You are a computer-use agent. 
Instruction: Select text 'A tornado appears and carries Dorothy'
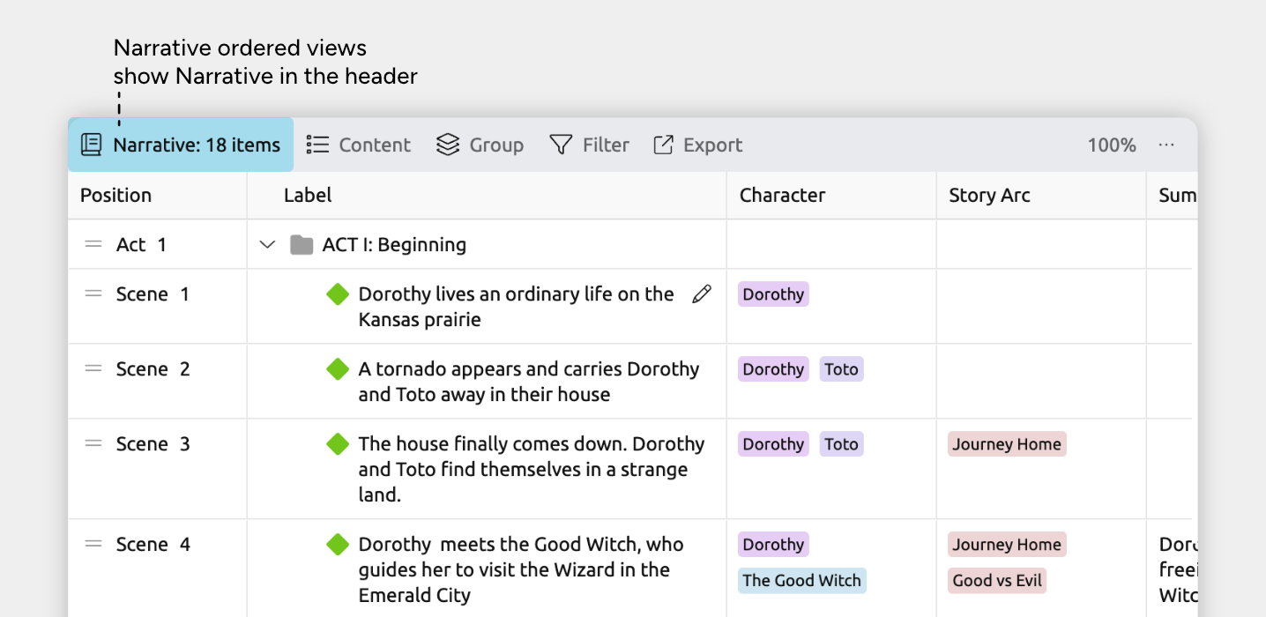pos(529,369)
